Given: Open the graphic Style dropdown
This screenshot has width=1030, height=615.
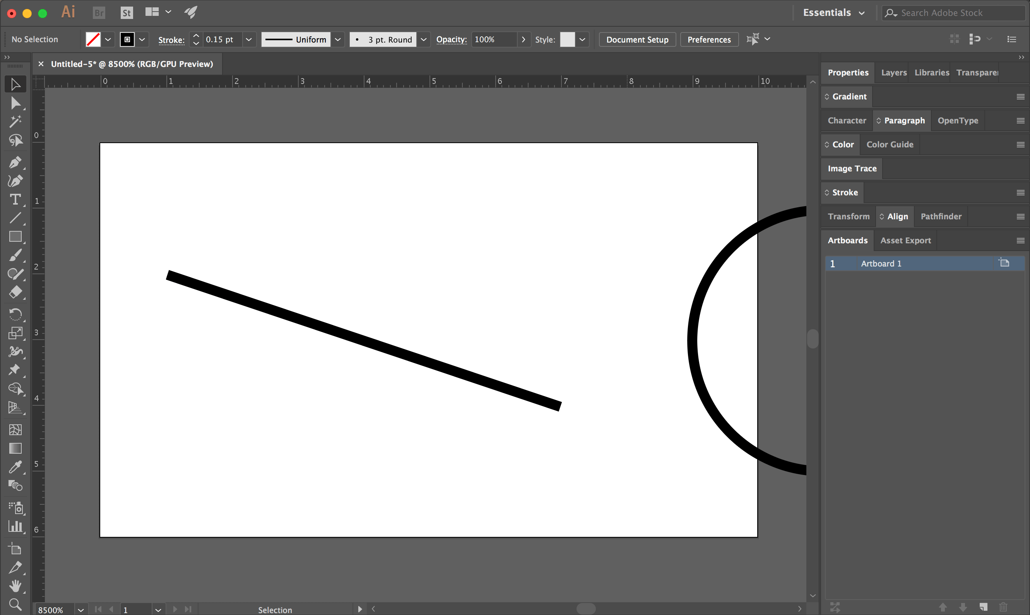Looking at the screenshot, I should tap(582, 39).
